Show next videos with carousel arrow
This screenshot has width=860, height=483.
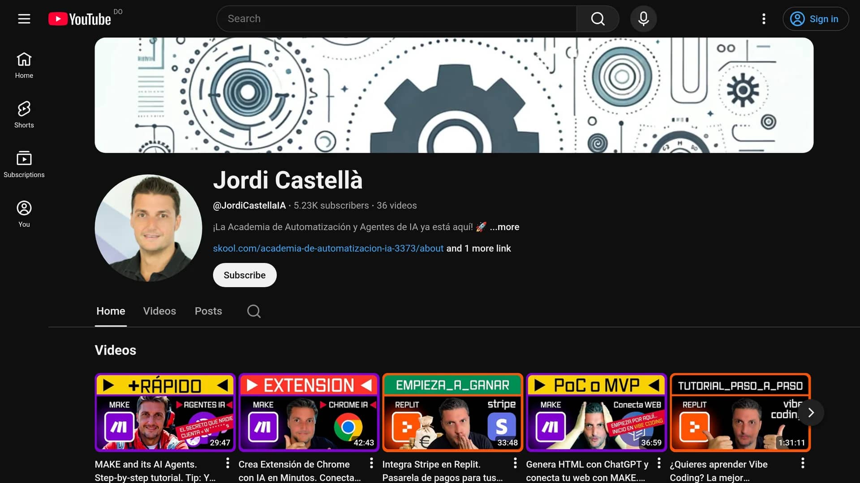click(811, 412)
